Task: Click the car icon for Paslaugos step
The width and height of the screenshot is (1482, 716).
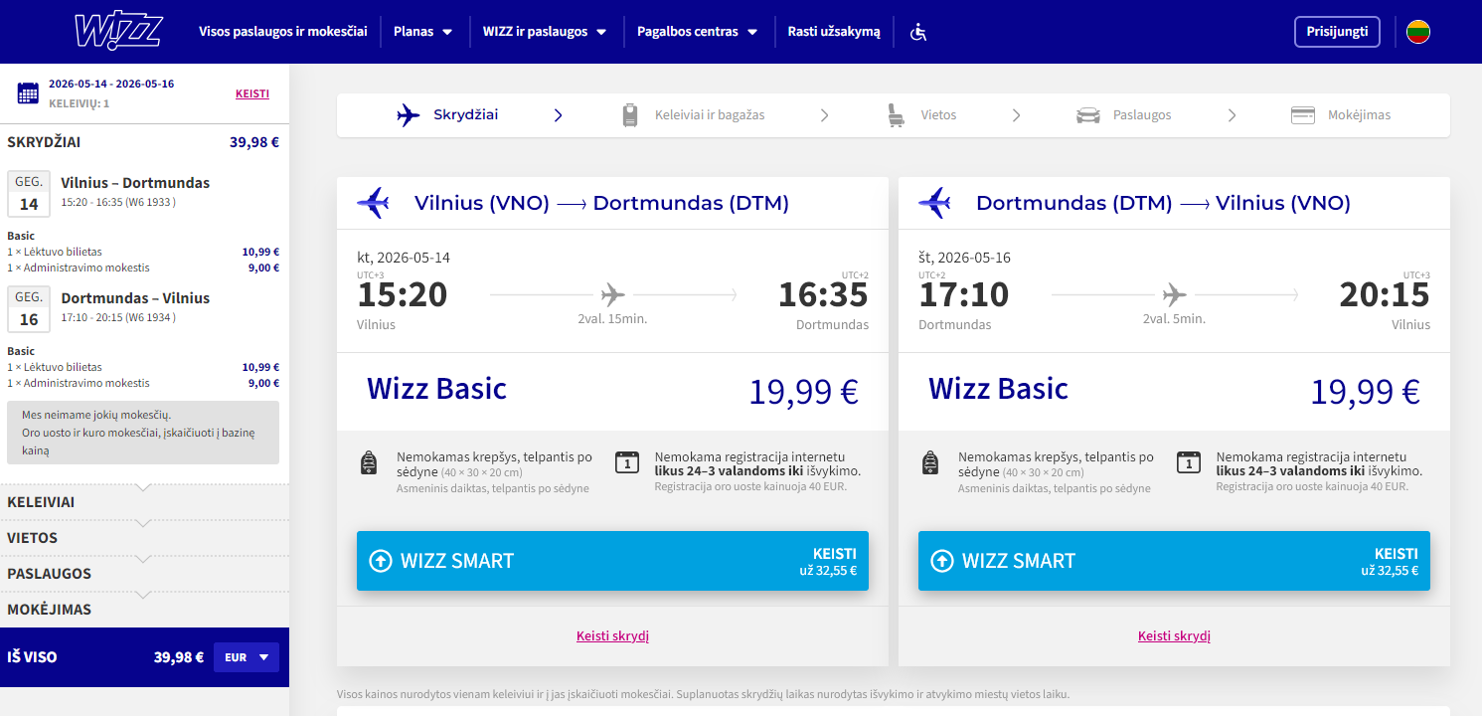Action: click(1088, 115)
